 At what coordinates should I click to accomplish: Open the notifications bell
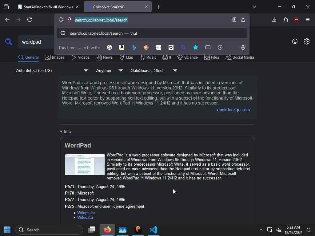coord(309,230)
